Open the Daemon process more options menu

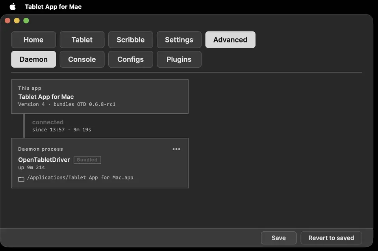[176, 149]
